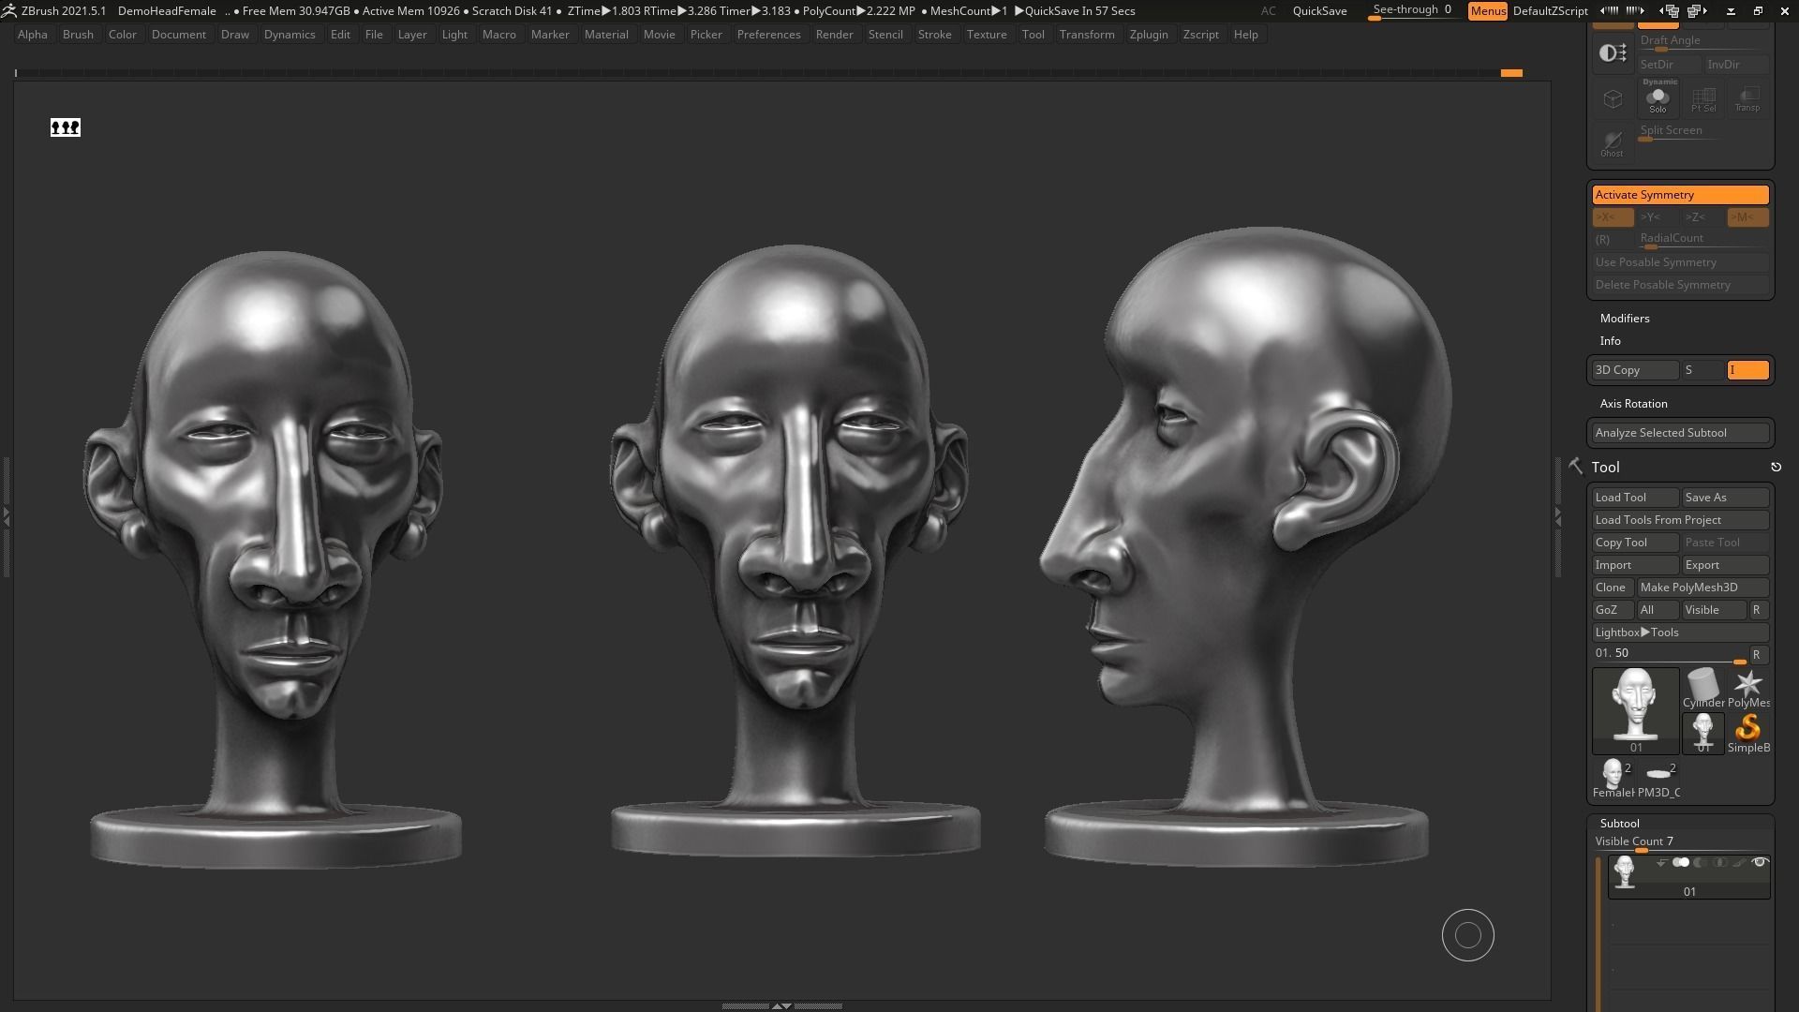Toggle the Menus button
This screenshot has height=1012, width=1799.
coord(1487,11)
